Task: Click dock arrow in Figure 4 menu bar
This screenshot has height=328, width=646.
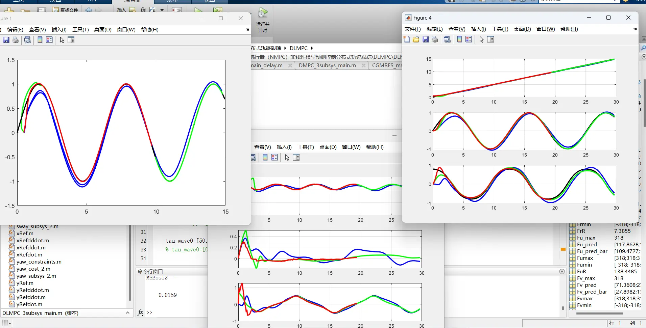Action: click(635, 29)
